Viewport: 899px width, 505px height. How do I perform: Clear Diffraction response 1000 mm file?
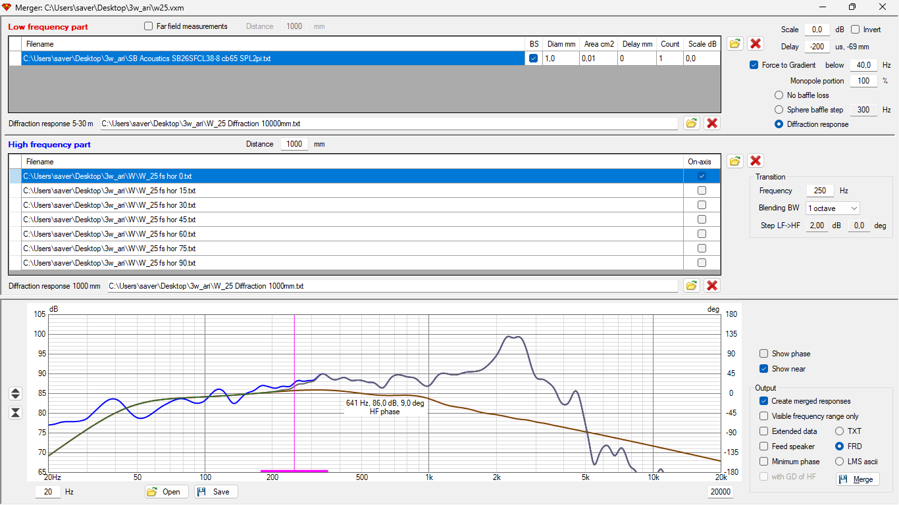coord(711,285)
